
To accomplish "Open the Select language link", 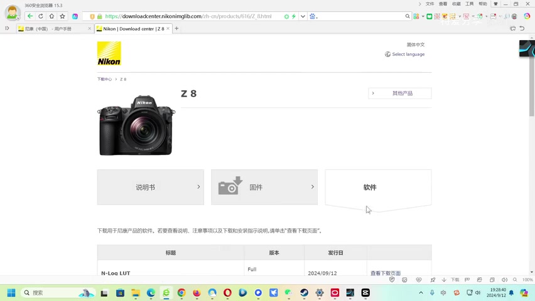I will click(x=404, y=54).
